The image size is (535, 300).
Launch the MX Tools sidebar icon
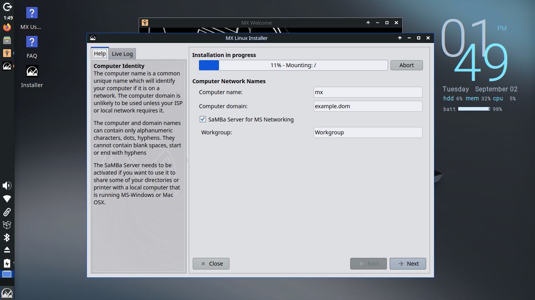click(7, 53)
